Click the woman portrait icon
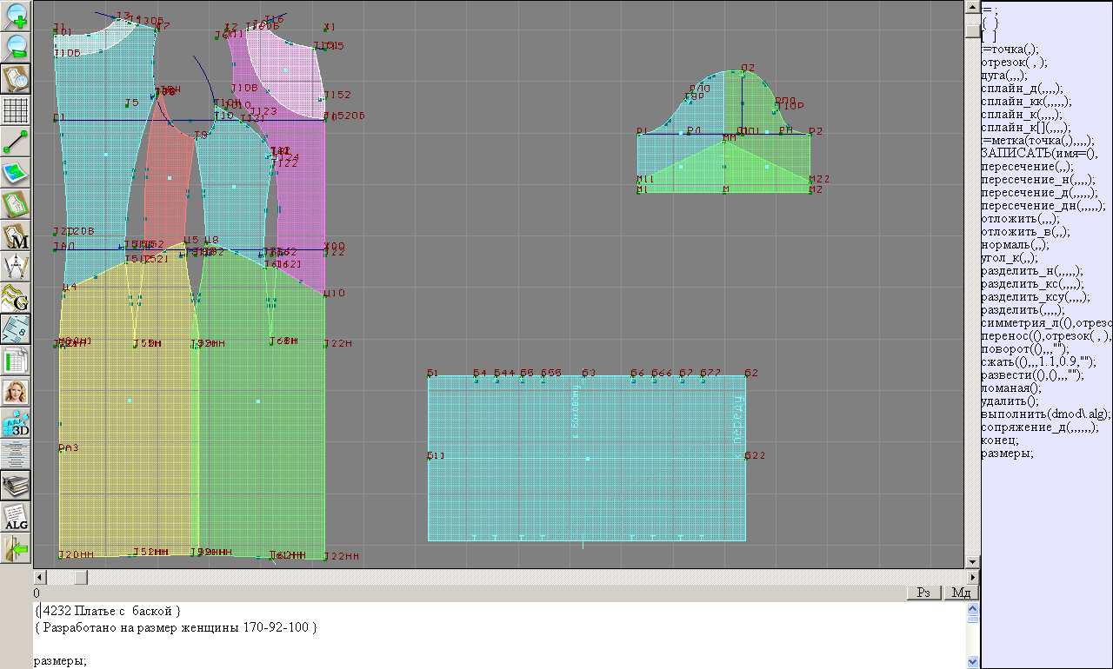The height and width of the screenshot is (669, 1113). click(x=17, y=392)
